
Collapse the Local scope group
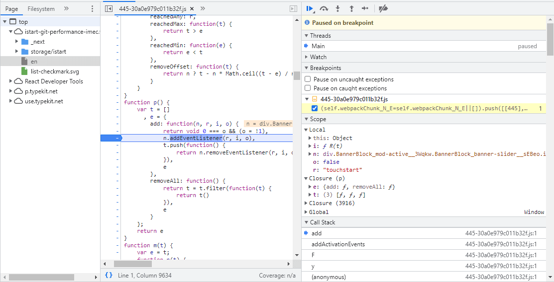[306, 130]
